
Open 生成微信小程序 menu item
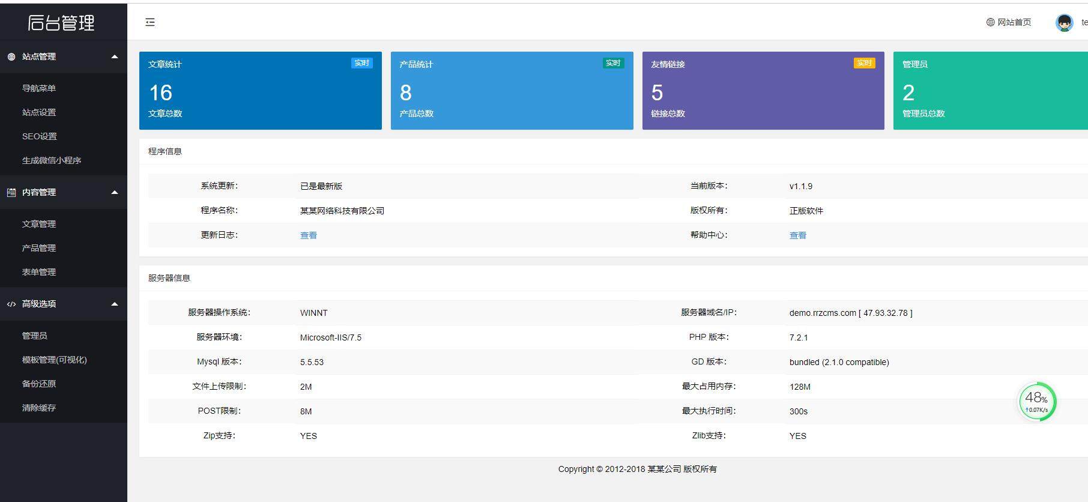52,160
